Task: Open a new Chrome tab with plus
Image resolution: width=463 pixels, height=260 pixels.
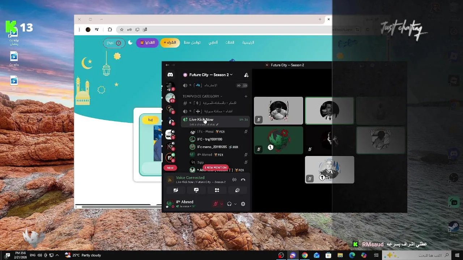Action: pos(320,19)
